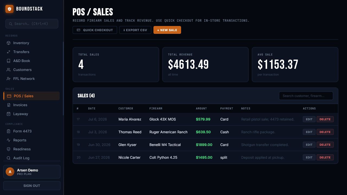This screenshot has height=195, width=347.
Task: Click the Readiness shield-check icon
Action: (x=9, y=149)
